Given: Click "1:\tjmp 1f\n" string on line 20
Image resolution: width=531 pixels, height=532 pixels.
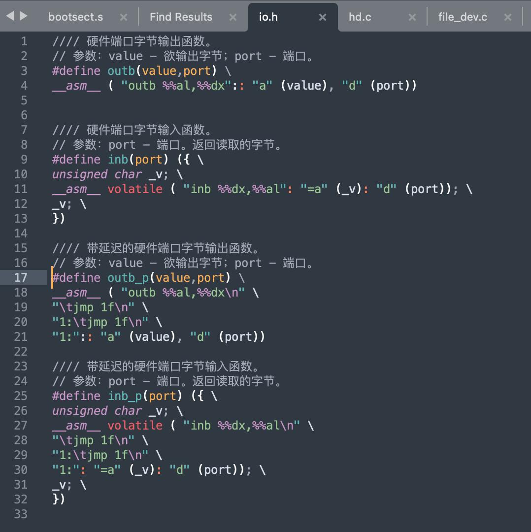Looking at the screenshot, I should point(100,322).
